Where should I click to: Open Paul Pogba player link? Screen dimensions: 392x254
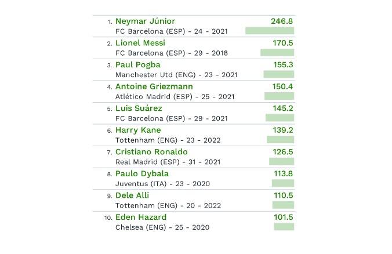coord(138,65)
